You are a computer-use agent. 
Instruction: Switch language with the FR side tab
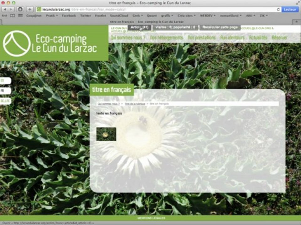(x=5, y=91)
